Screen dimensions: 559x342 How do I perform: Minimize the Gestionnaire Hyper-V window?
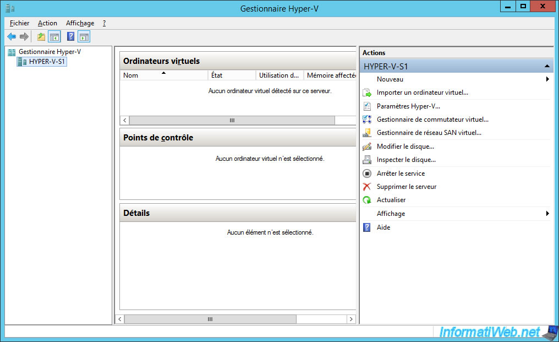pyautogui.click(x=508, y=7)
